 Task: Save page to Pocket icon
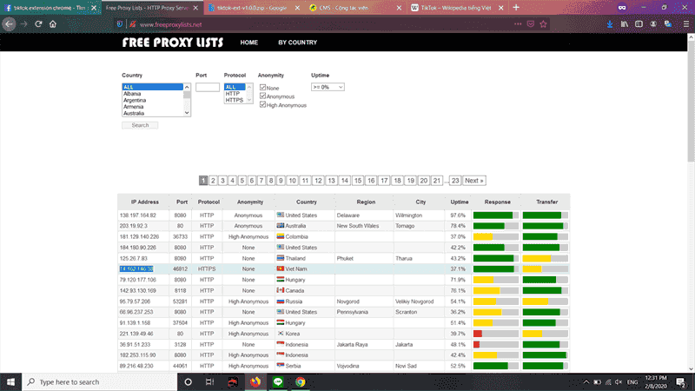(531, 24)
